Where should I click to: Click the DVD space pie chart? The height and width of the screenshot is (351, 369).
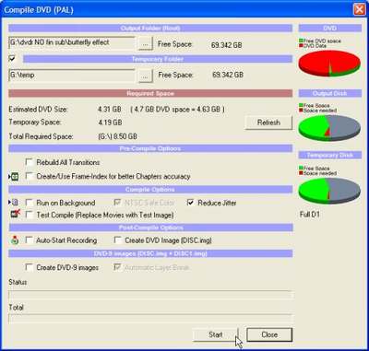(329, 64)
